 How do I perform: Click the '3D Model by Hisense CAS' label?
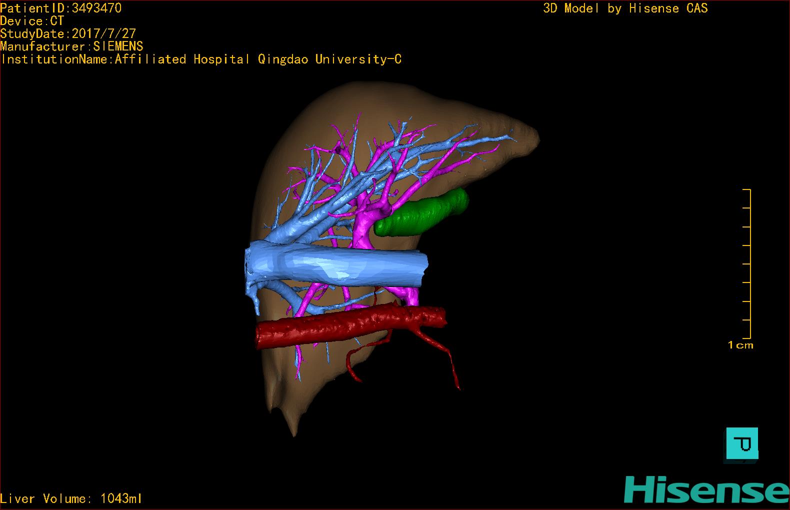(625, 8)
